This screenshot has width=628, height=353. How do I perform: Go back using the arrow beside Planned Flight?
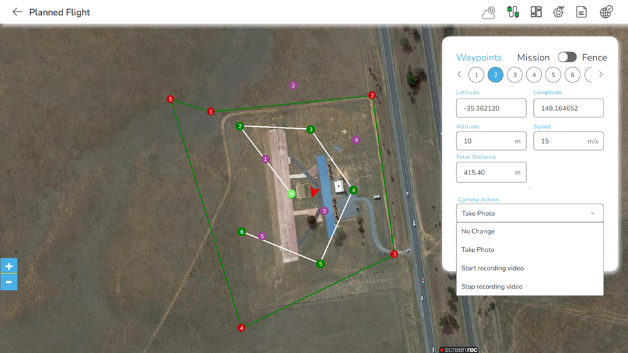point(17,12)
